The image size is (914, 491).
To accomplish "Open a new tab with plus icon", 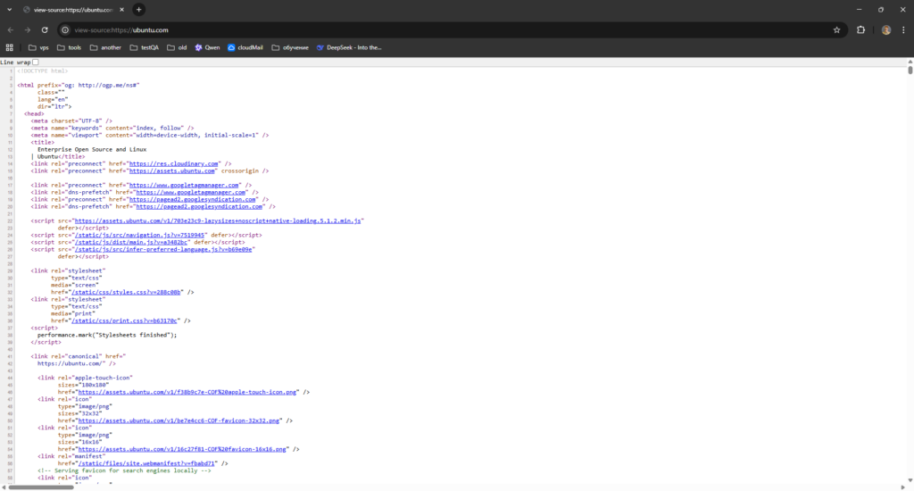I will click(x=138, y=9).
